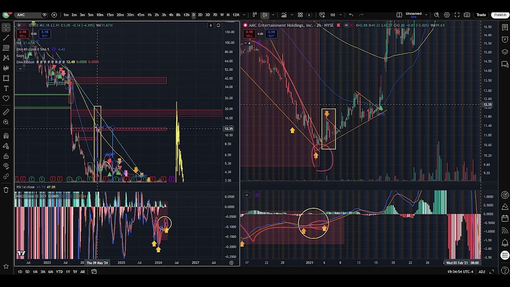Expand the replay options dropdown

click(x=341, y=15)
